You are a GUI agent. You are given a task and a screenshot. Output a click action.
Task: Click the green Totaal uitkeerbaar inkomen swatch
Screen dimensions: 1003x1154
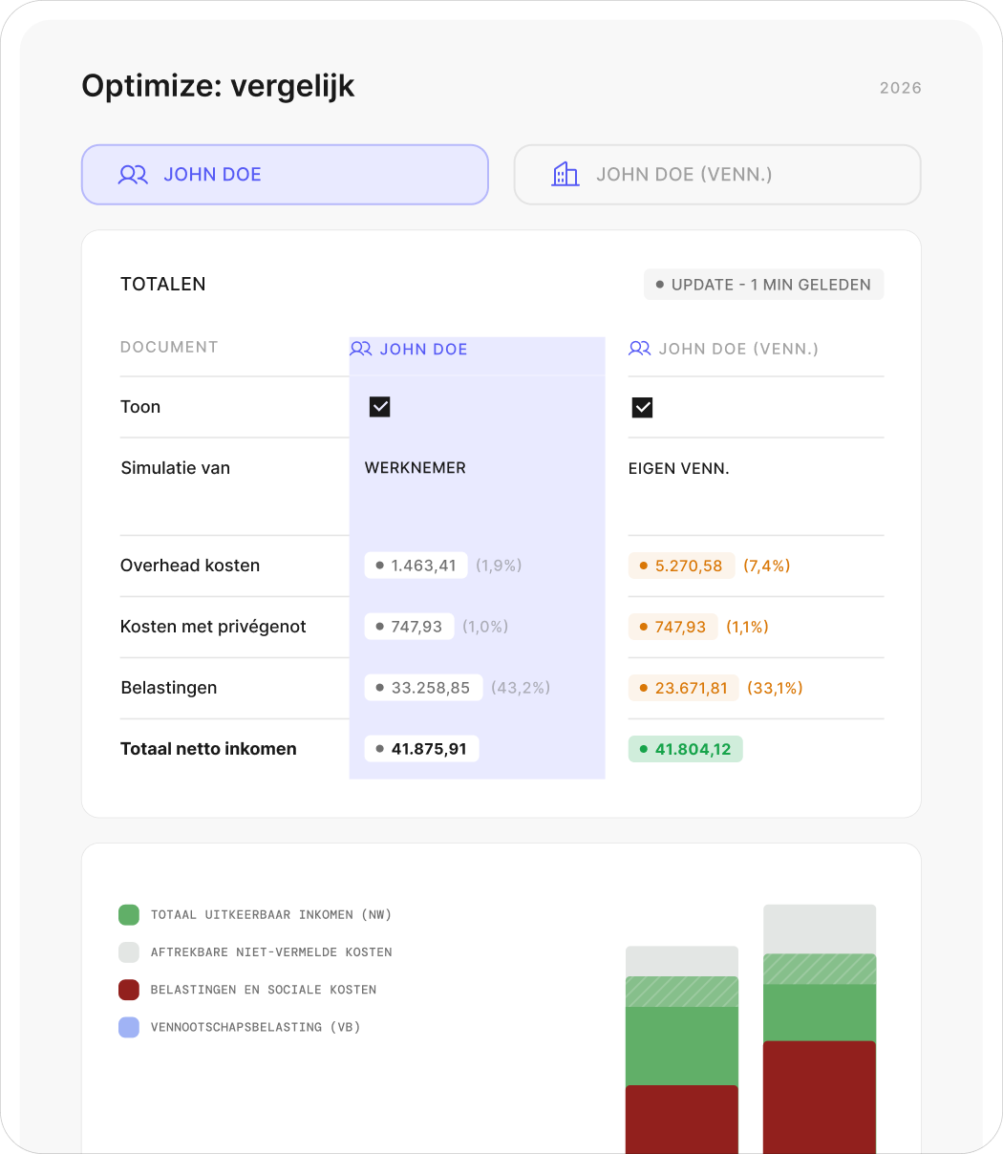pos(129,915)
